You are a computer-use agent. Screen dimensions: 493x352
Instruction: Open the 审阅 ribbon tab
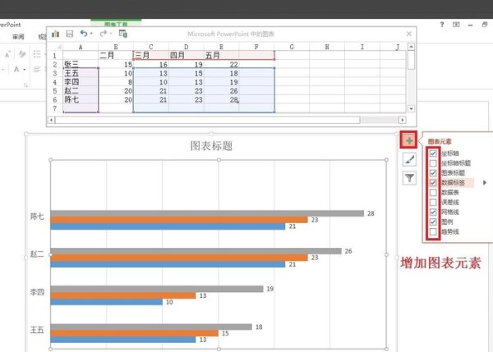point(18,37)
